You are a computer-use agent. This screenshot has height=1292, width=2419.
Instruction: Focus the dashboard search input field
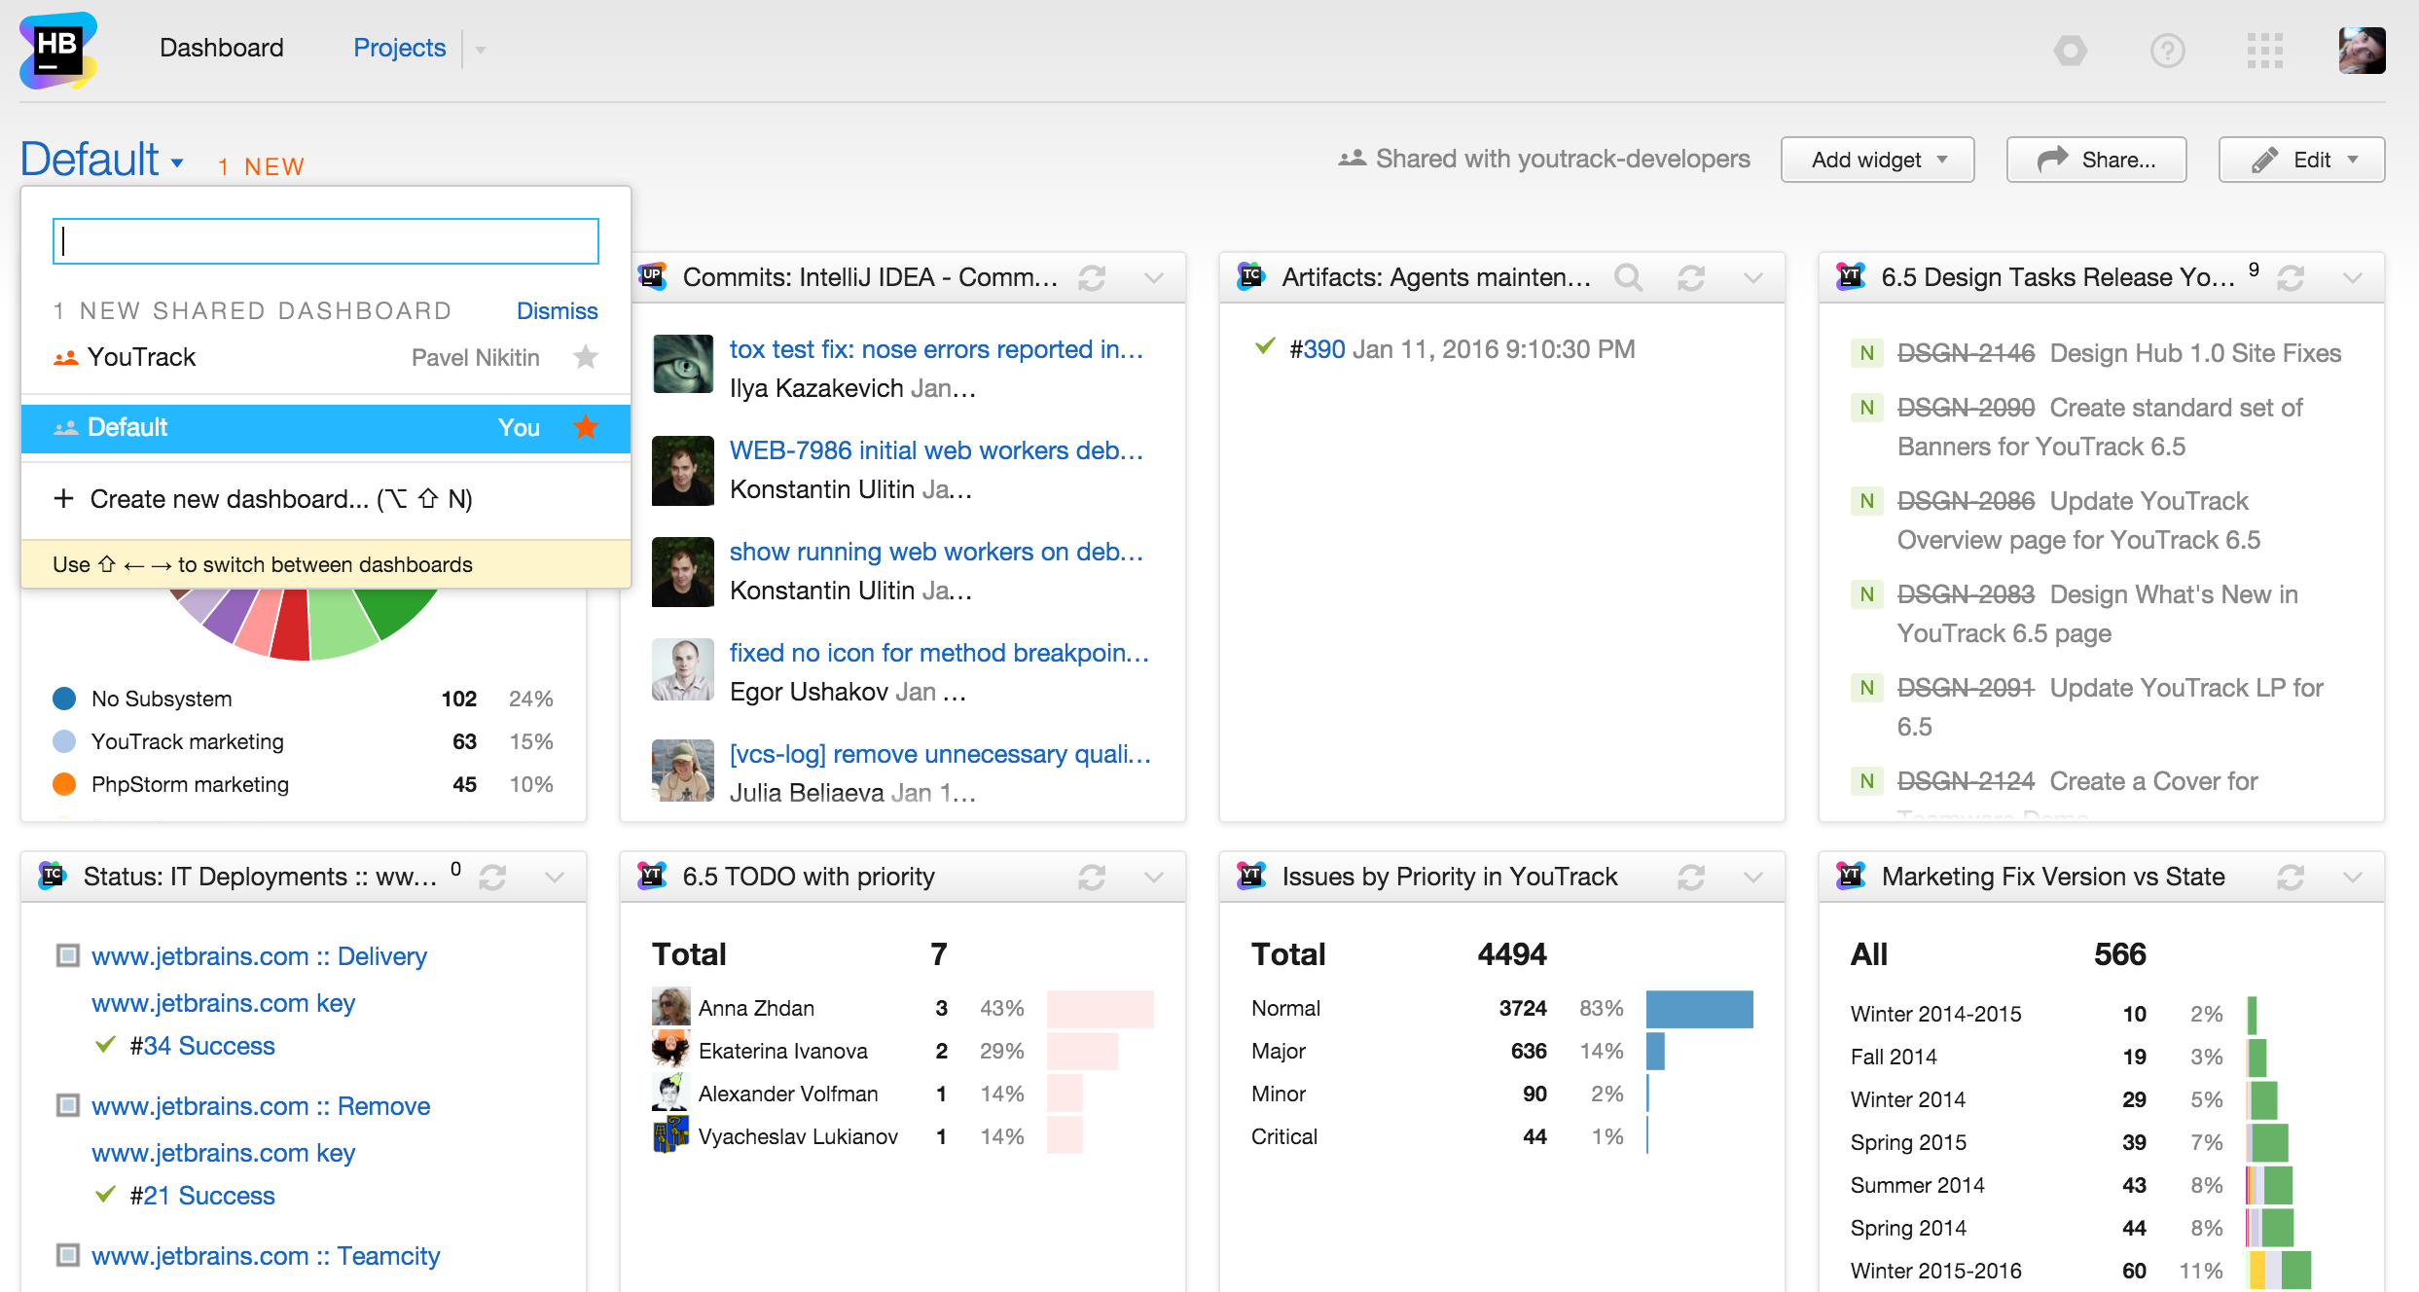pos(326,241)
